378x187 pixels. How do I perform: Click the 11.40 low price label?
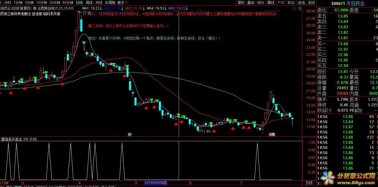tap(206, 131)
